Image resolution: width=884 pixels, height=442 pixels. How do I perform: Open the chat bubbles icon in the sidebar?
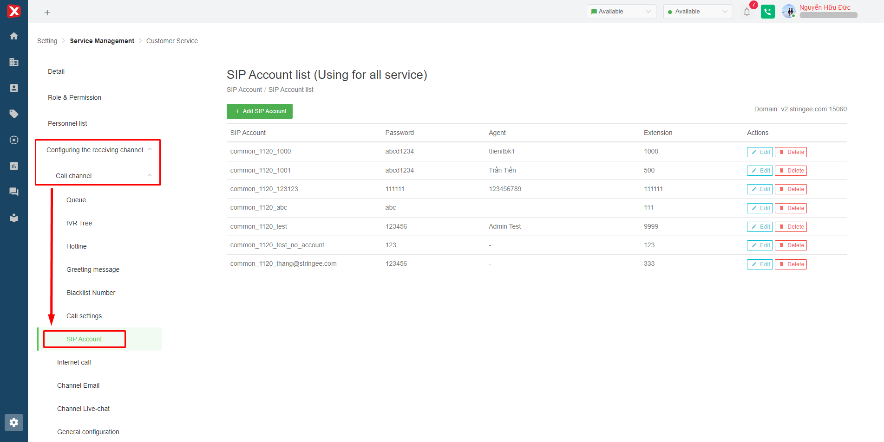click(x=14, y=192)
